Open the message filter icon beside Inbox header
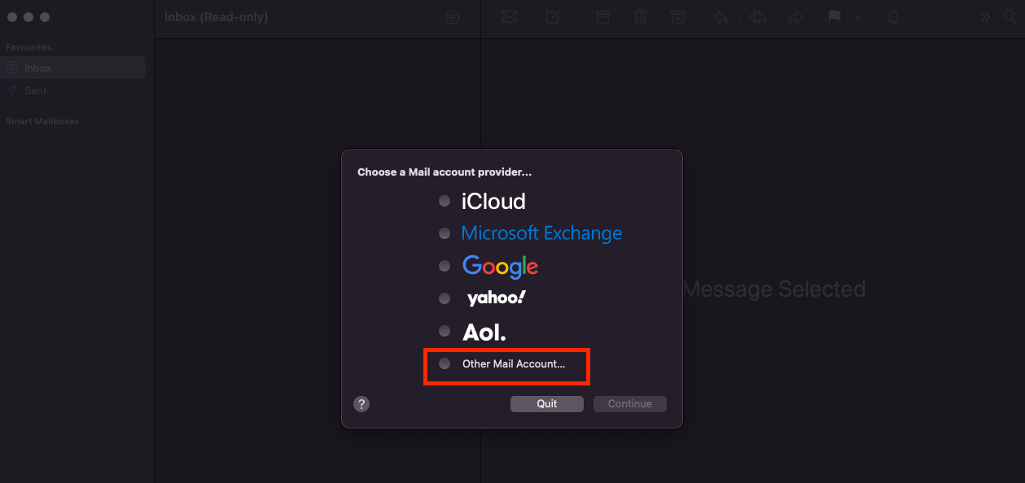 453,16
